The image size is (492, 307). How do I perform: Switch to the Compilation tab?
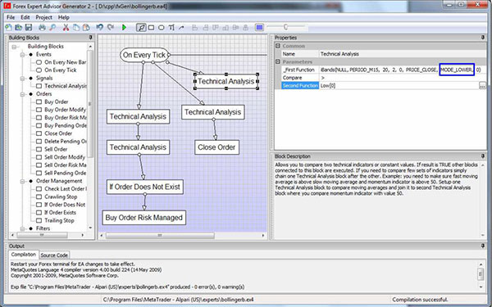(24, 255)
